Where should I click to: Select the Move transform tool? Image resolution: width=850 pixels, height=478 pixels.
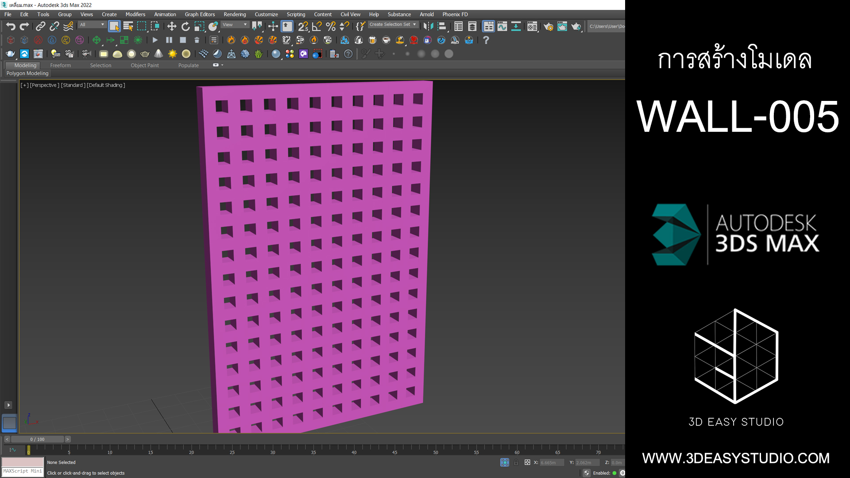point(172,27)
